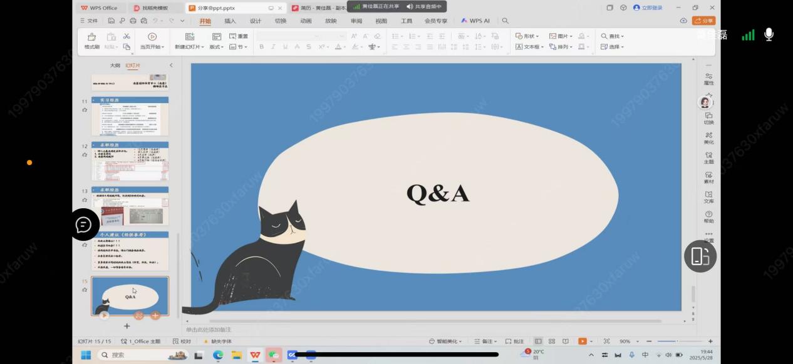Expand the 新建幻灯片 dropdown
The width and height of the screenshot is (793, 364).
click(x=189, y=47)
